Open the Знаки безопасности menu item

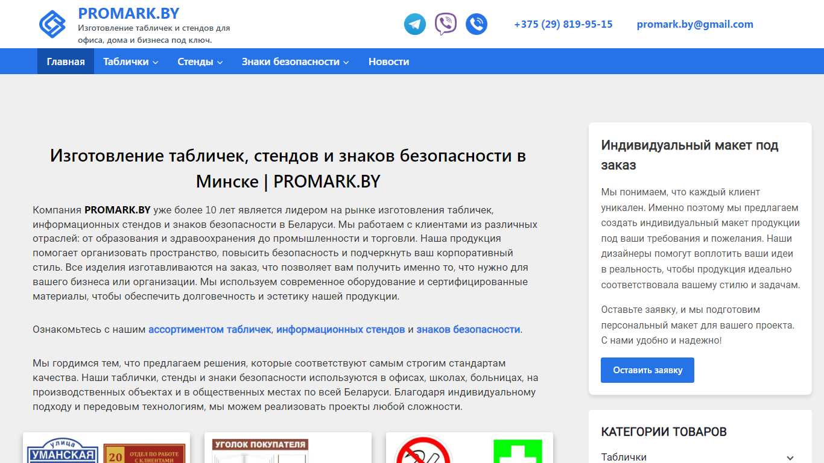point(291,61)
